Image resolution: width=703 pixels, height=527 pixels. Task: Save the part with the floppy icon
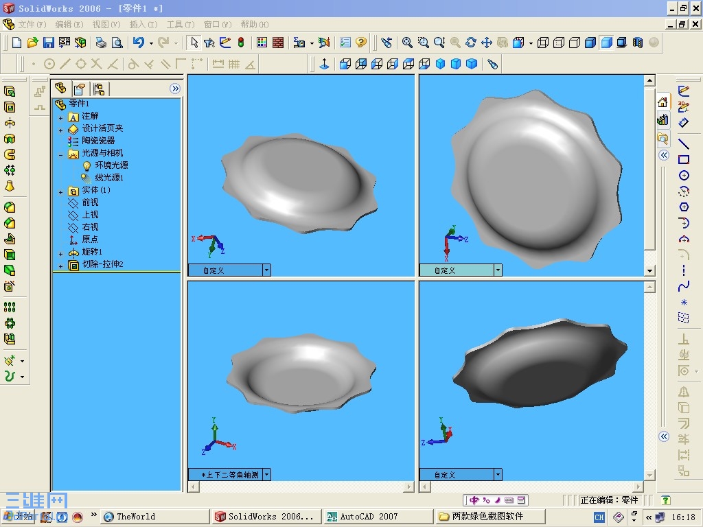[x=49, y=43]
